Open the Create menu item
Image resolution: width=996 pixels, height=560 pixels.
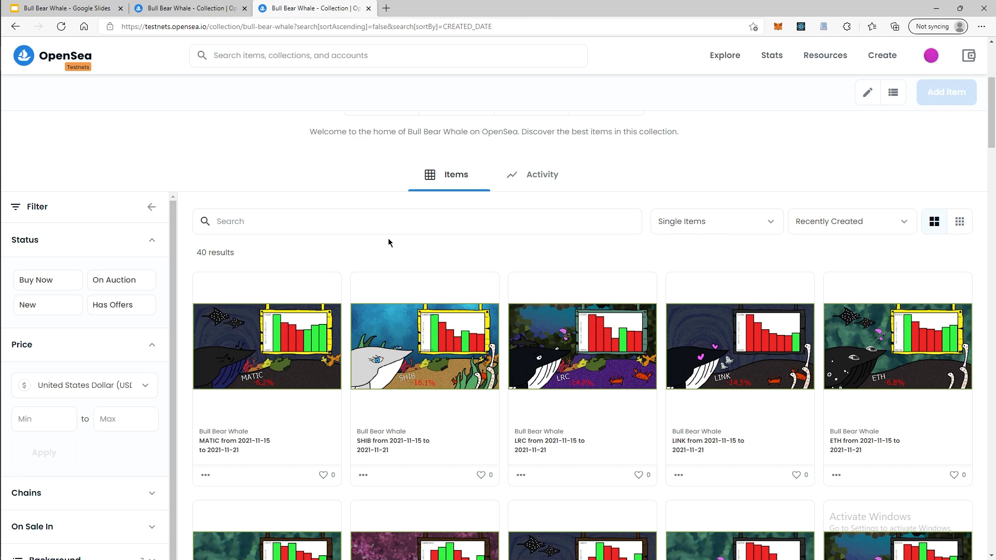pyautogui.click(x=882, y=55)
